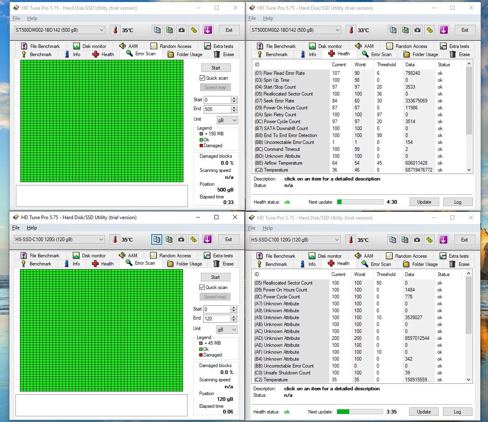Screen dimensions: 488x422
Task: Click the End field containing 500
Action: [217, 109]
